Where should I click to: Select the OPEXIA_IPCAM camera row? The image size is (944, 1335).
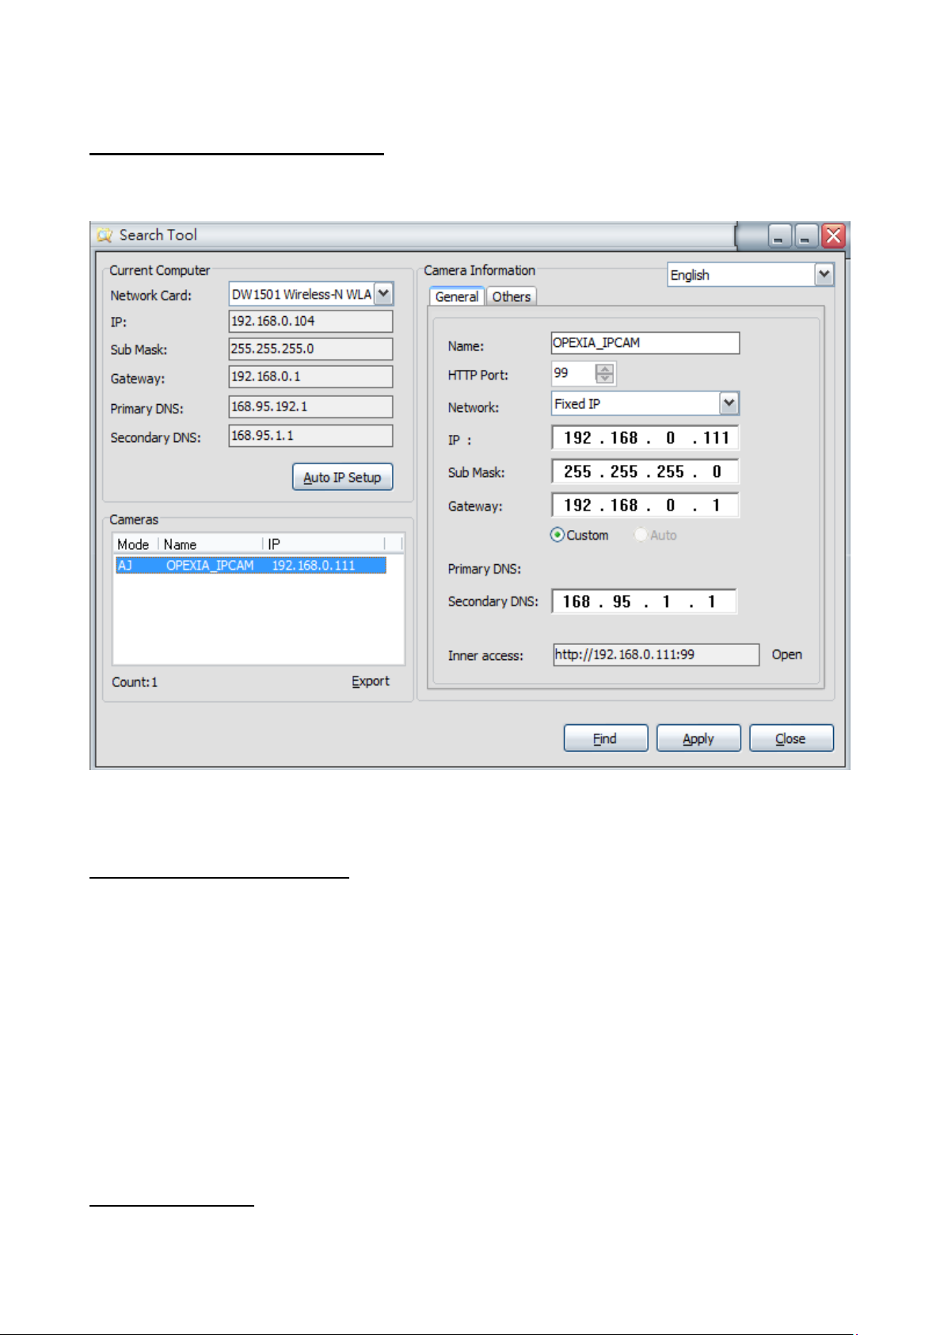[250, 566]
